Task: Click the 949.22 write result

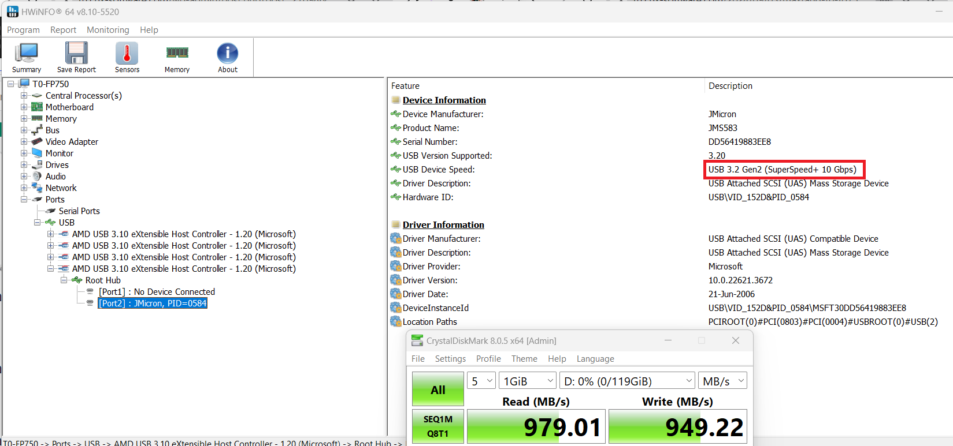Action: coord(677,426)
